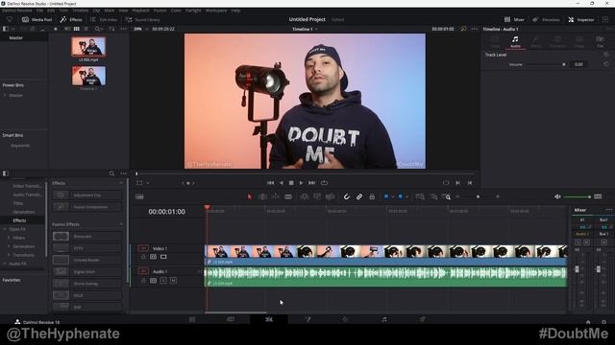
Task: Click the media pool search icon
Action: click(x=97, y=29)
